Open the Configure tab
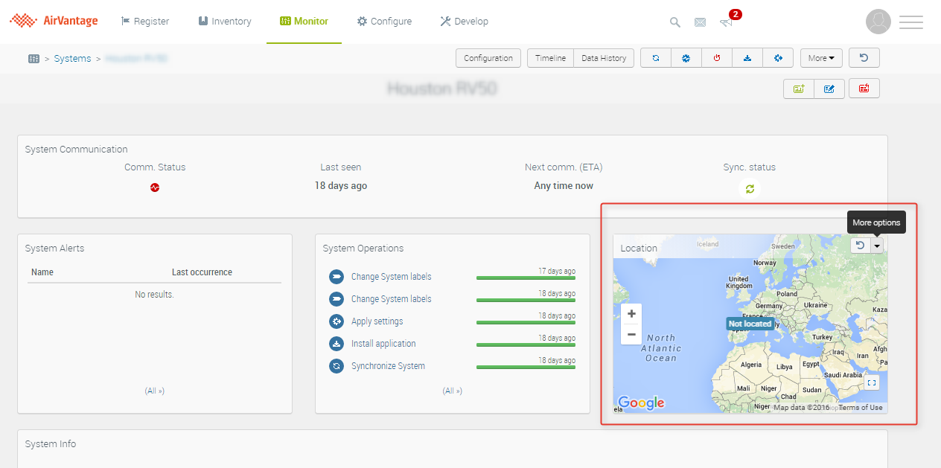The height and width of the screenshot is (468, 941). click(x=384, y=22)
